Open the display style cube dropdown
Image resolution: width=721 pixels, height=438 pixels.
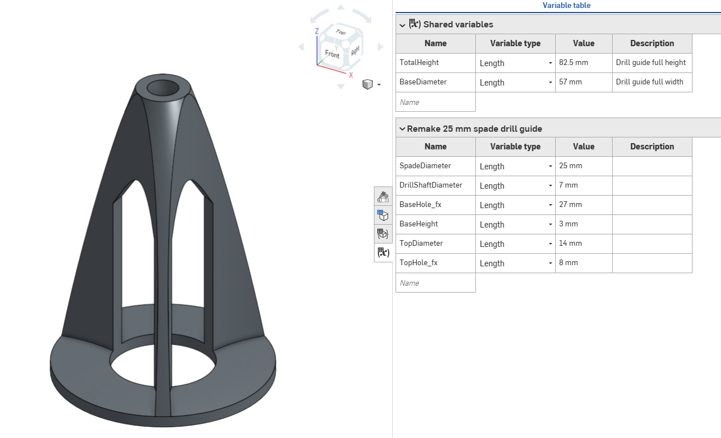point(372,84)
